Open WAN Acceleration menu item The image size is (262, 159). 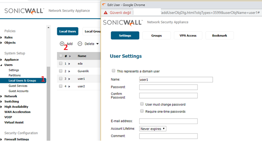coord(18,112)
